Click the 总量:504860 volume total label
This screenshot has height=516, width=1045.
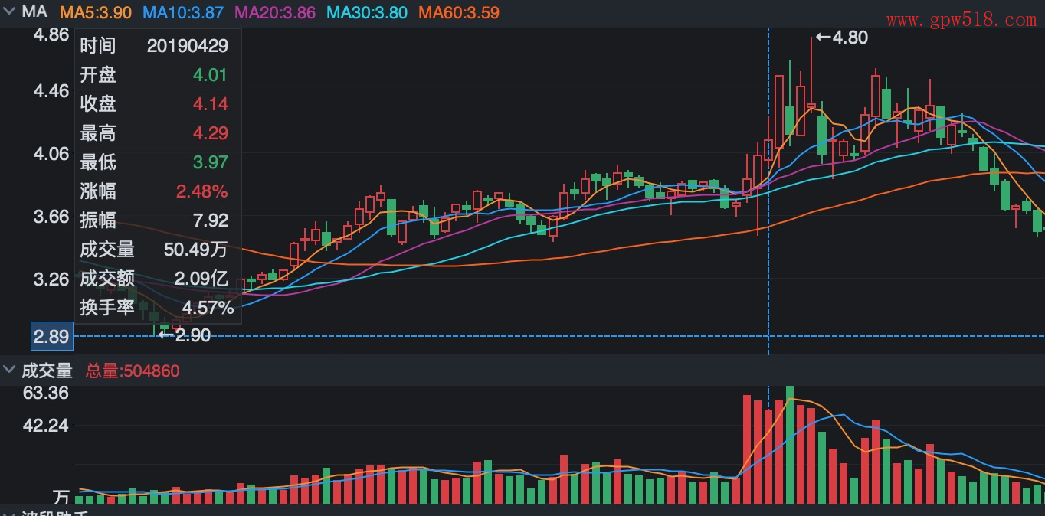click(133, 371)
